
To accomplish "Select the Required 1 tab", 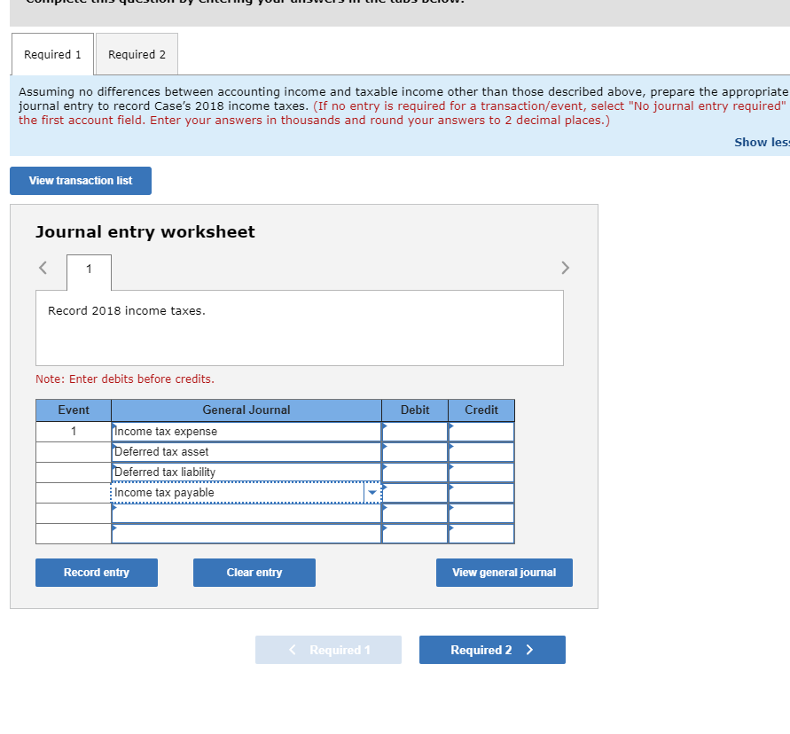I will [52, 53].
